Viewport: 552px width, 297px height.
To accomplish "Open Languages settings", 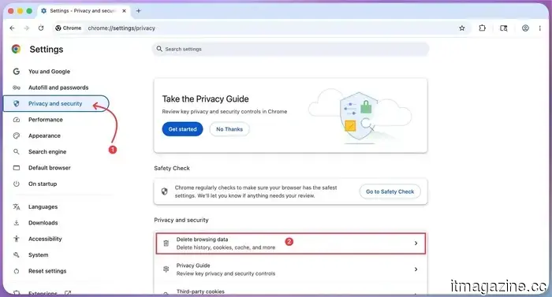I will [x=43, y=207].
